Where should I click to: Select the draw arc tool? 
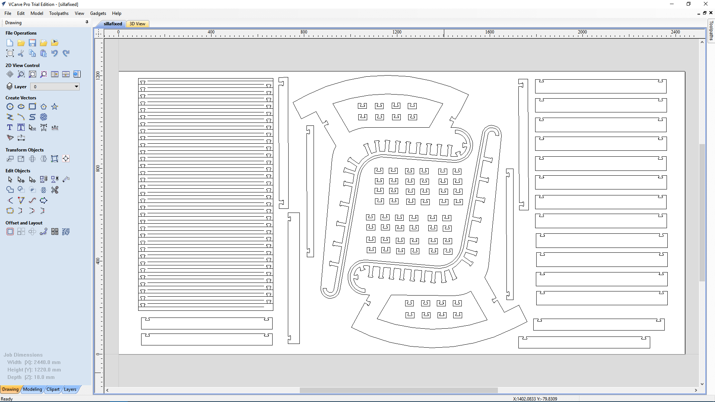21,117
